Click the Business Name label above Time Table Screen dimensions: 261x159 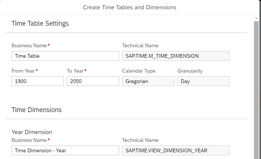tap(29, 45)
